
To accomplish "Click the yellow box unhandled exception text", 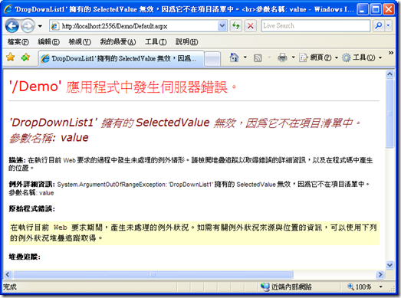I will coord(193,233).
